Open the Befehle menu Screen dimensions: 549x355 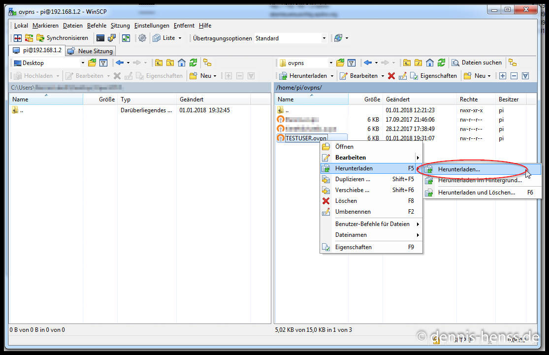tap(97, 26)
